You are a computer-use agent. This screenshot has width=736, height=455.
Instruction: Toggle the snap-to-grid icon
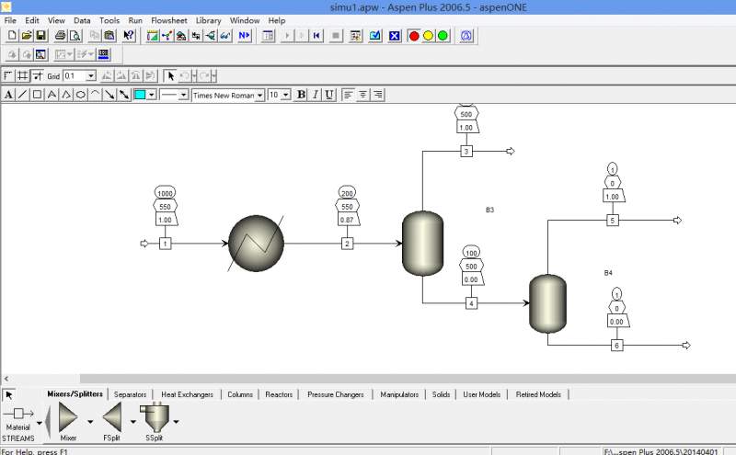[x=38, y=75]
